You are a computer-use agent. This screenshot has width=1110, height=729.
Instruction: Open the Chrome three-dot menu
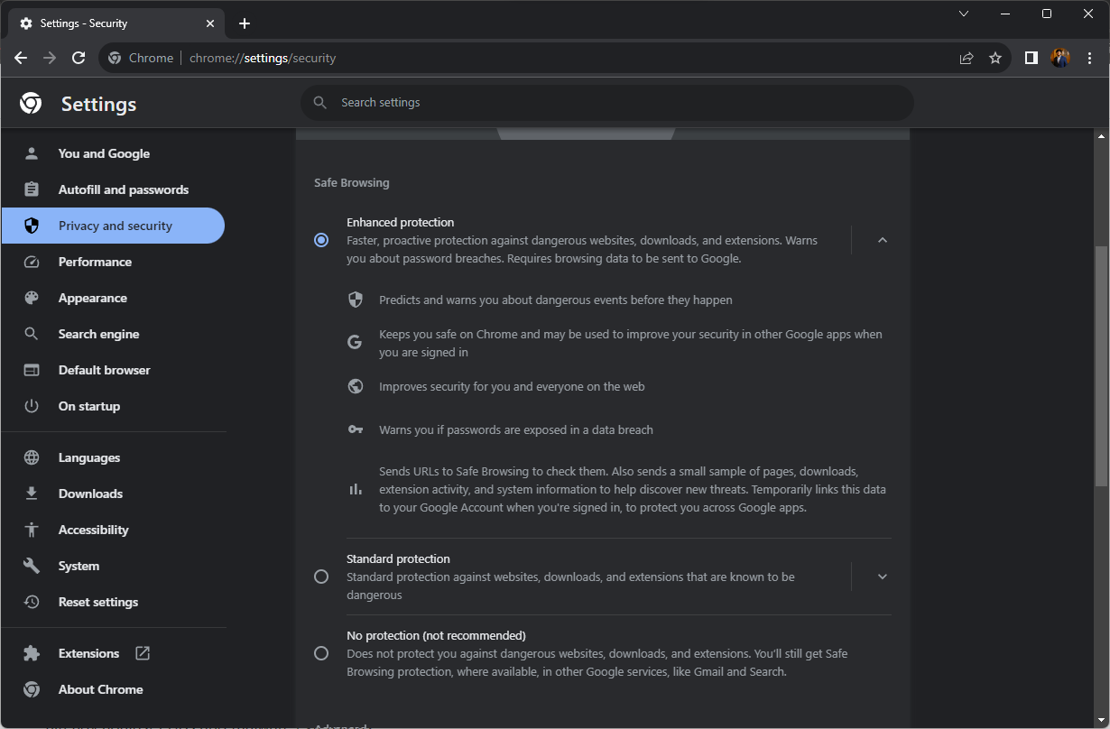pyautogui.click(x=1090, y=58)
